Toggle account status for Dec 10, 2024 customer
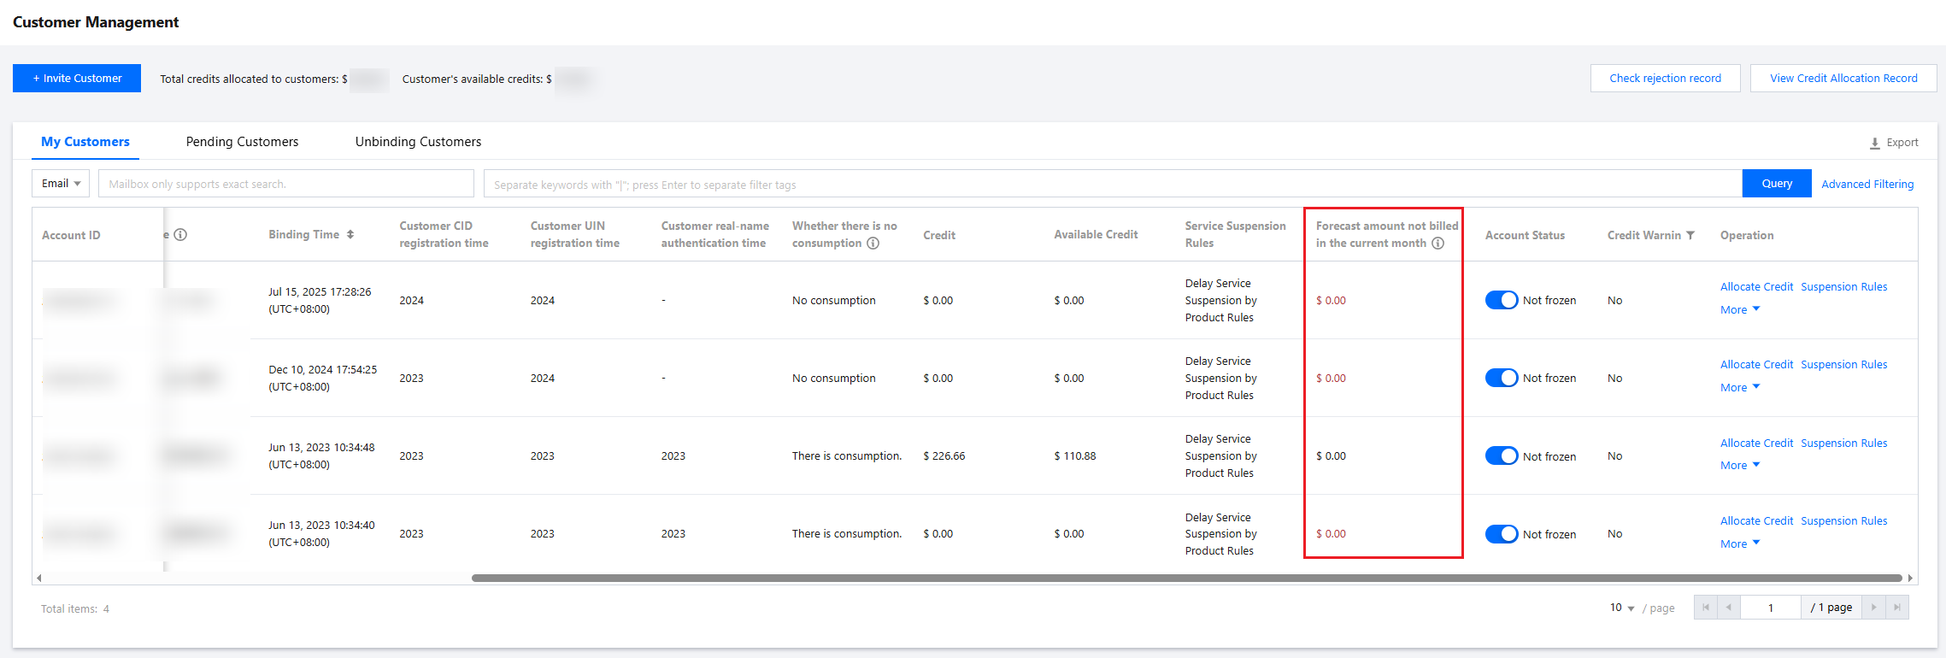Image resolution: width=1946 pixels, height=658 pixels. click(x=1501, y=378)
